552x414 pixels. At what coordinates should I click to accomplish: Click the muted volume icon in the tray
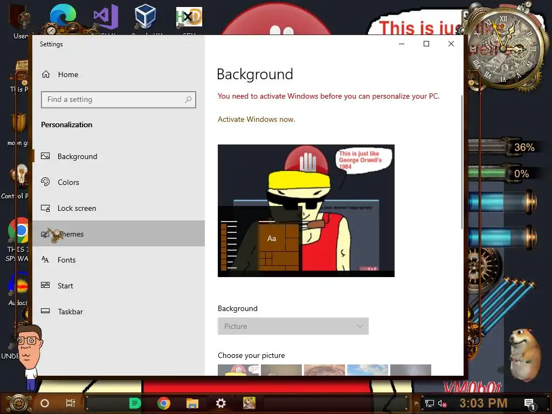(442, 403)
